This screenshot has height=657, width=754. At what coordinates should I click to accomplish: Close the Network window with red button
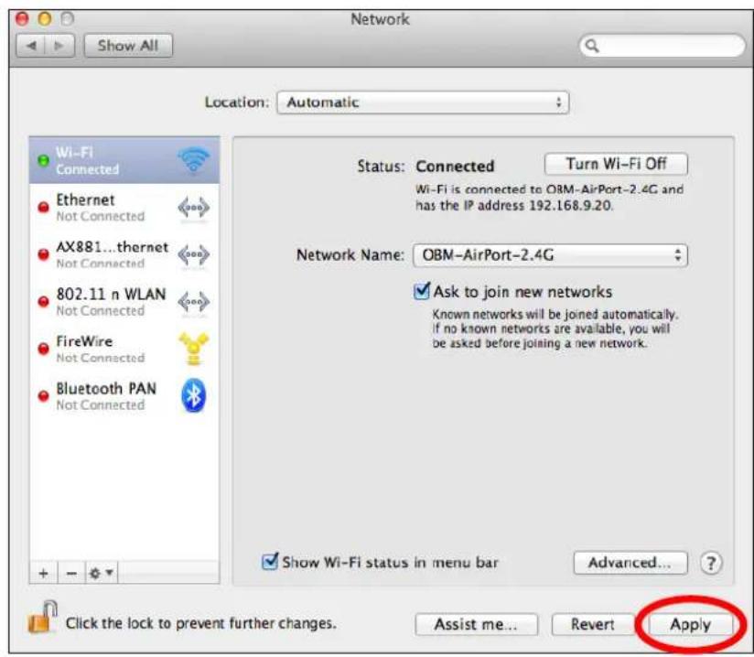point(22,19)
